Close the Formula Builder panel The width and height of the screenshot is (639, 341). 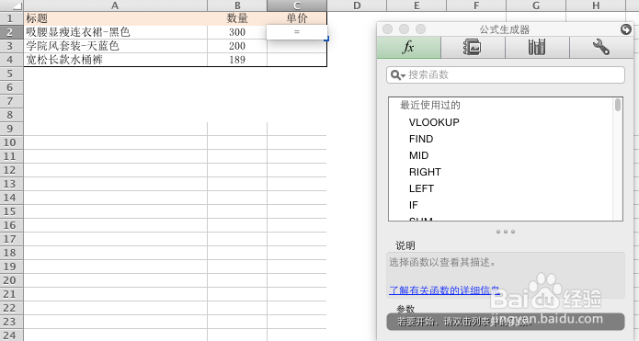tap(388, 29)
